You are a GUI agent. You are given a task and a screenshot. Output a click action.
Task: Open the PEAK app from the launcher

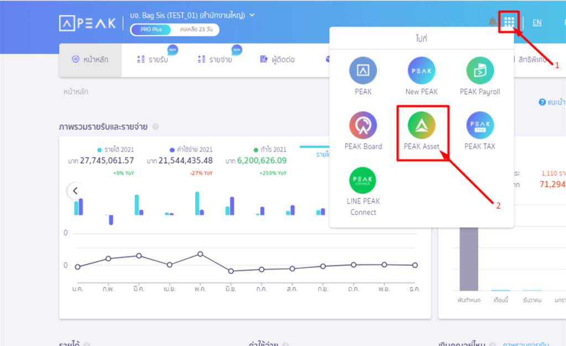tap(363, 76)
